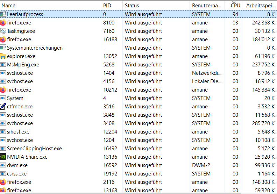The width and height of the screenshot is (277, 194).
Task: Click memory value 242'368 K
Action: 263,23
